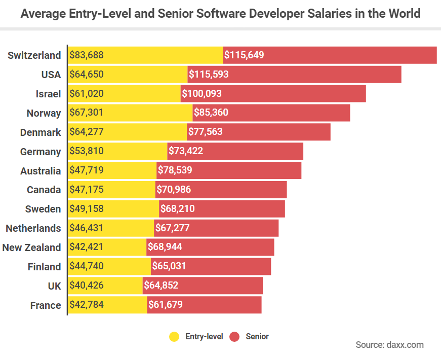
Task: Select Switzerland's senior bar showing $115,649
Action: (x=330, y=55)
